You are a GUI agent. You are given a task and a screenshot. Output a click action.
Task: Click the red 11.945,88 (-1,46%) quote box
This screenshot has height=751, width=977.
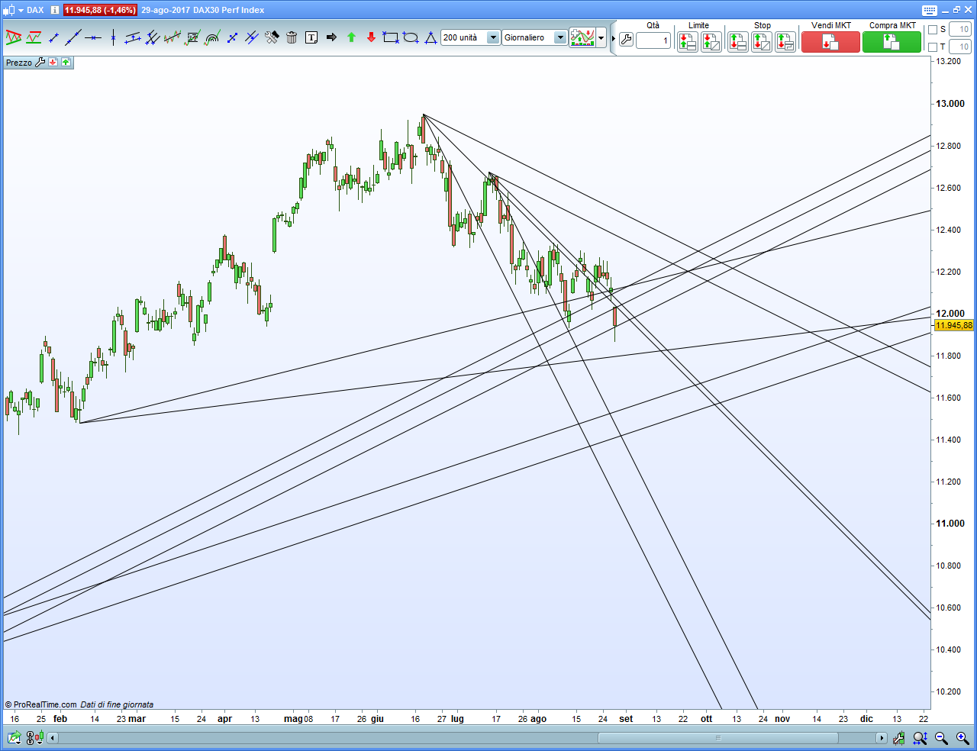[x=100, y=10]
